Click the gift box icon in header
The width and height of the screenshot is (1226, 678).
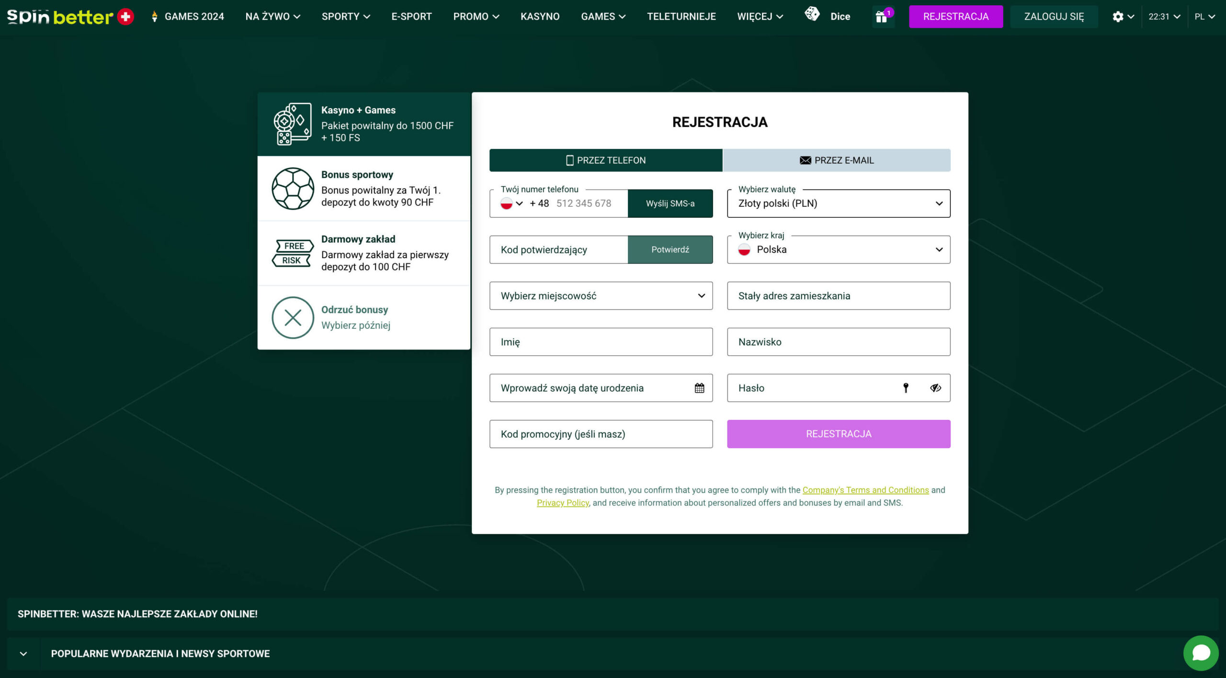tap(882, 17)
